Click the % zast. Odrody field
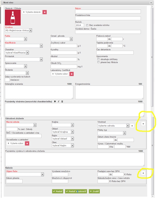This screenshot has width=157, height=198. coord(12,129)
